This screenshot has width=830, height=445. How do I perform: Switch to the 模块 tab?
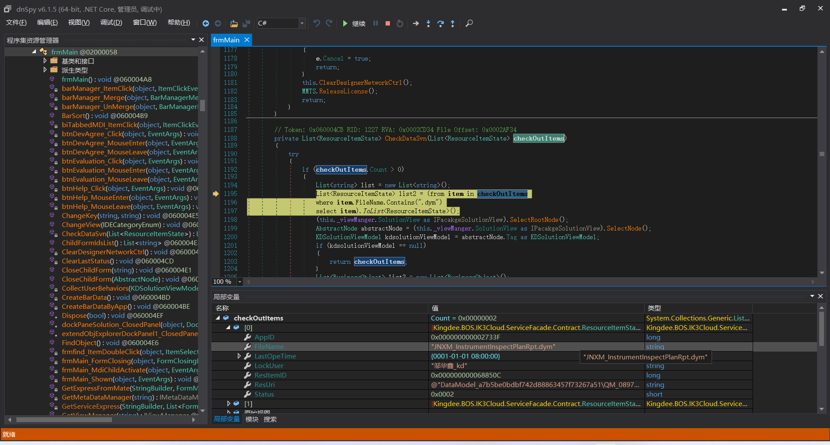click(252, 419)
